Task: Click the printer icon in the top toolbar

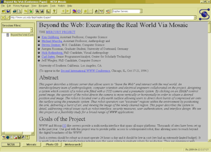Action: coord(15,11)
